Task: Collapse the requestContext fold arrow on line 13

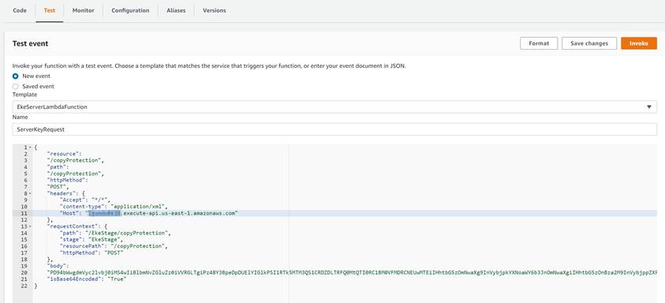Action: [x=31, y=226]
